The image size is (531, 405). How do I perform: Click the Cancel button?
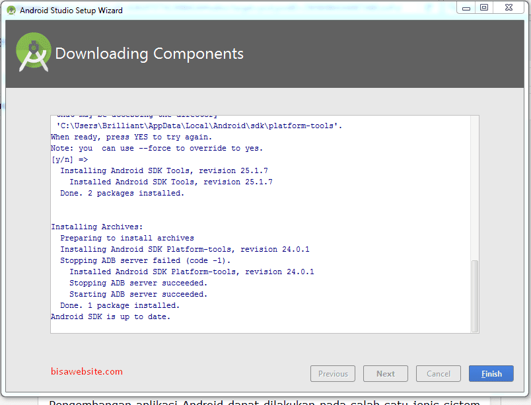439,373
